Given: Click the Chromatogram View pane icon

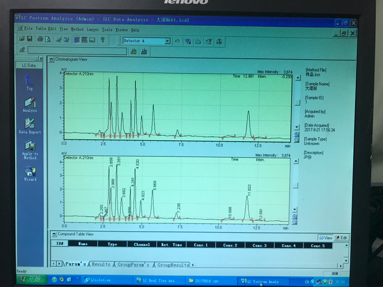Looking at the screenshot, I should tap(51, 59).
